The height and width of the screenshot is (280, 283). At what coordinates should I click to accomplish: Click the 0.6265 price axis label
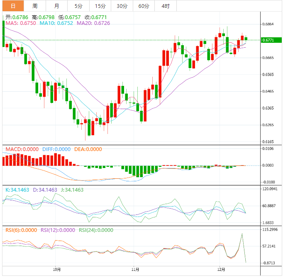click(268, 125)
